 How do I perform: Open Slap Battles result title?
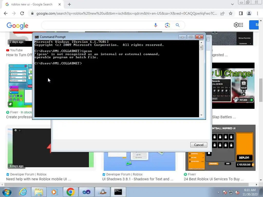[224, 117]
